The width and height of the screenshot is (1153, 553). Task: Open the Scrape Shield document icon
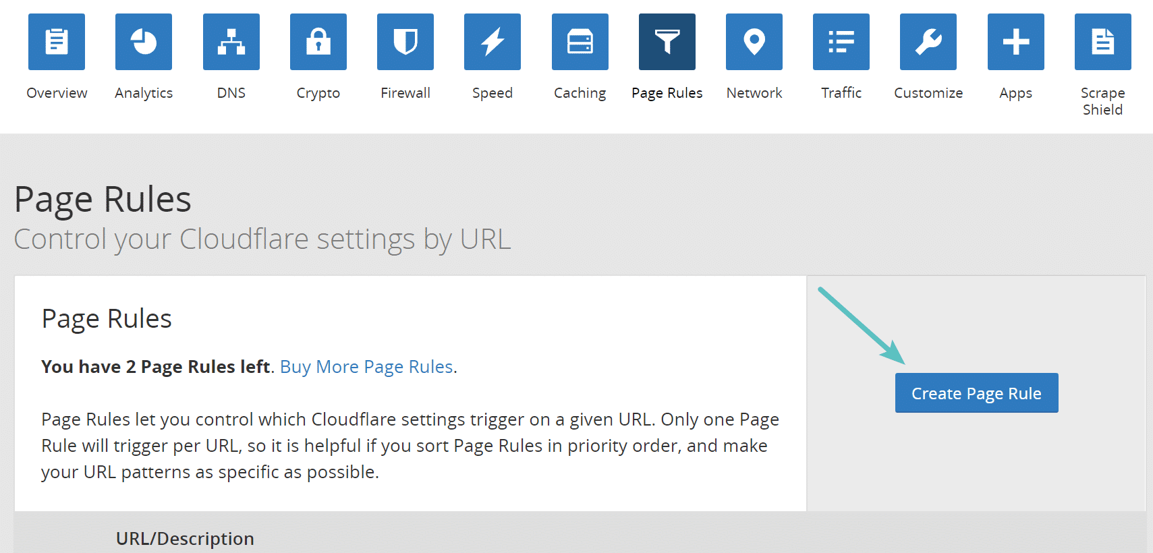coord(1103,42)
